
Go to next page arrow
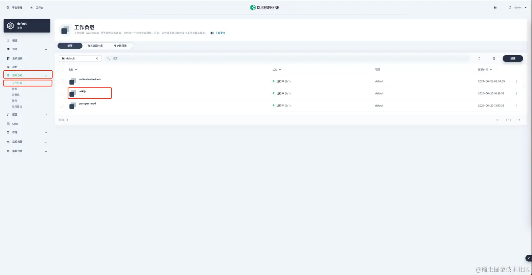(518, 120)
